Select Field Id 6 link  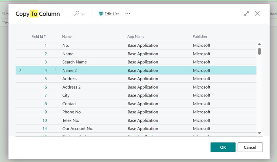click(x=45, y=87)
